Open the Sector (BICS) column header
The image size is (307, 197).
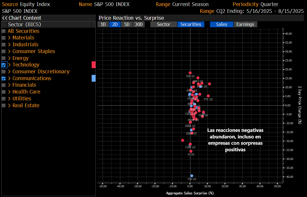click(50, 24)
